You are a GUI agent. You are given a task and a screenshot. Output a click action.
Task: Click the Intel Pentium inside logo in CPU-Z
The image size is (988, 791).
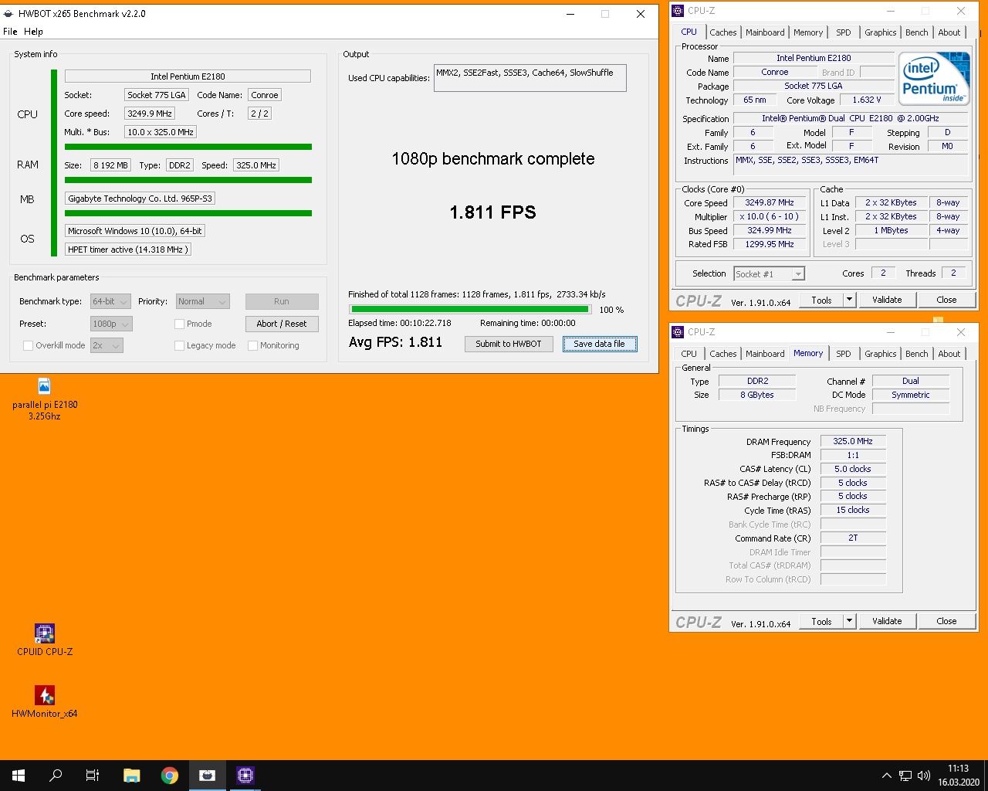(x=935, y=80)
